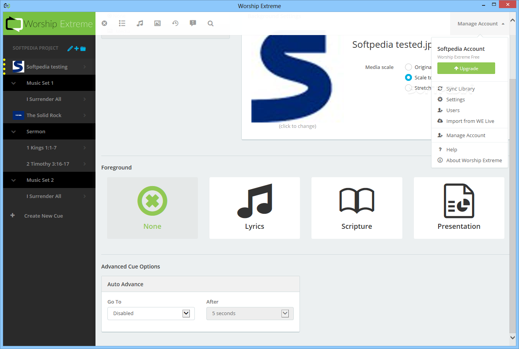Click Create New Cue

click(44, 216)
